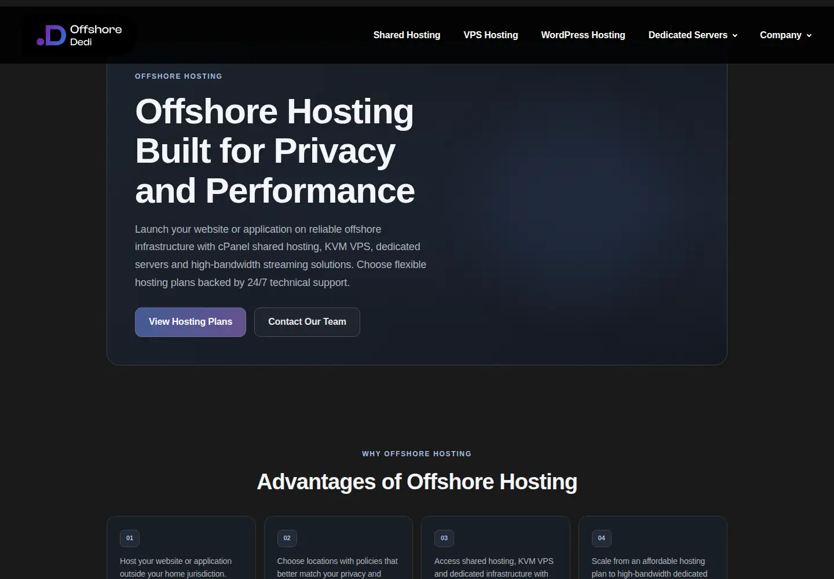Image resolution: width=834 pixels, height=579 pixels.
Task: Click the 'Advantages of Offshore Hosting' heading
Action: click(x=417, y=482)
